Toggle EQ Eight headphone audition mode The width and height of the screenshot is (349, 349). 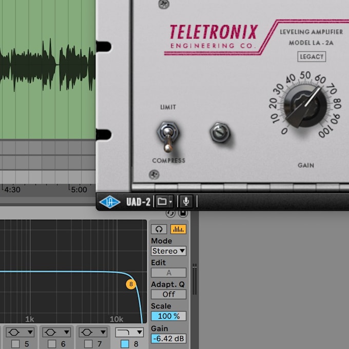[x=159, y=229]
